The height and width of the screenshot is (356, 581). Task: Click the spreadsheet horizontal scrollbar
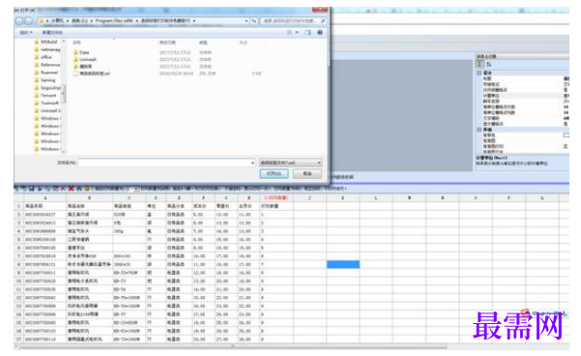233,346
